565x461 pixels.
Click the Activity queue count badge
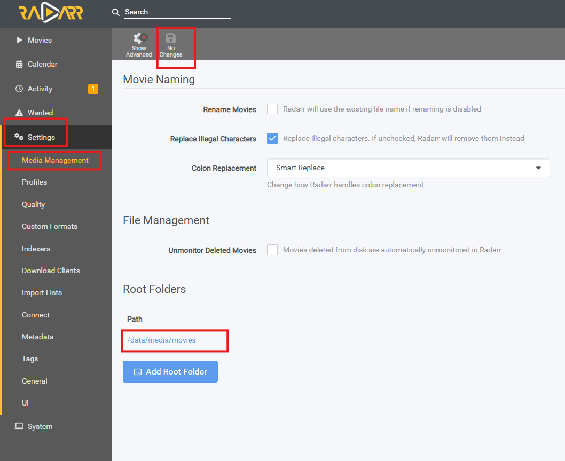pyautogui.click(x=93, y=89)
